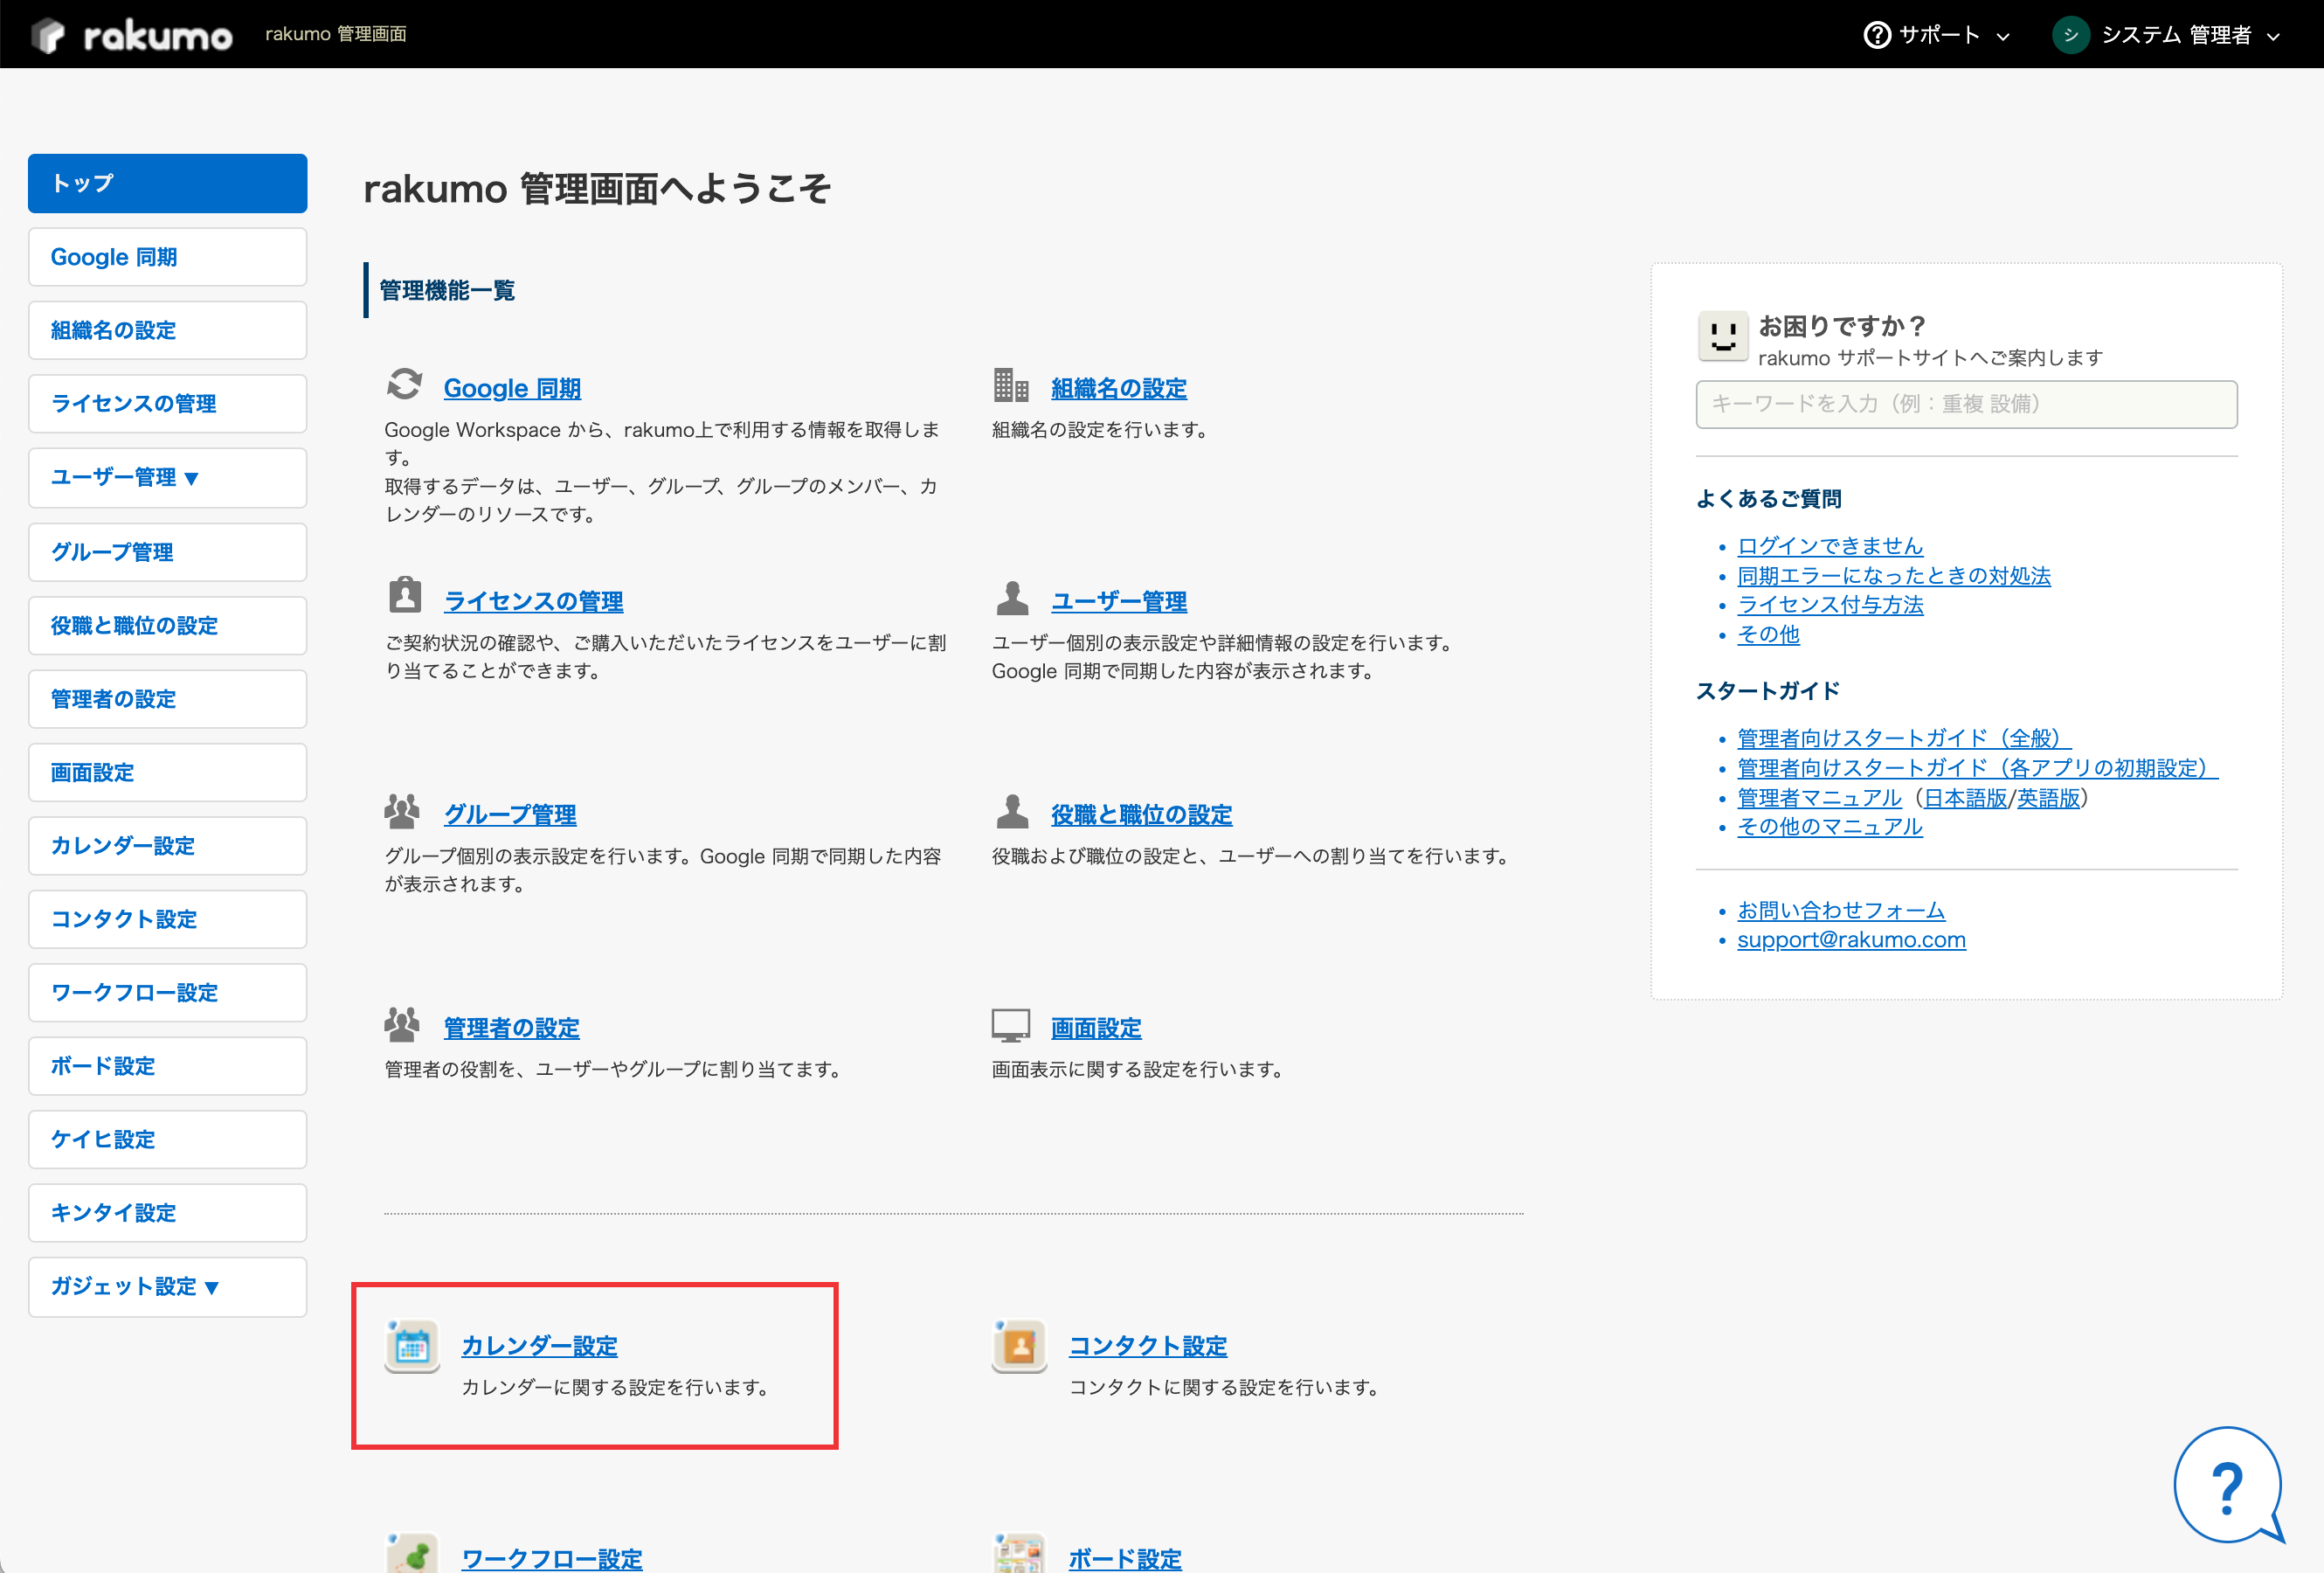The image size is (2324, 1573).
Task: Click the Google 同期 sync arrows icon
Action: (x=404, y=384)
